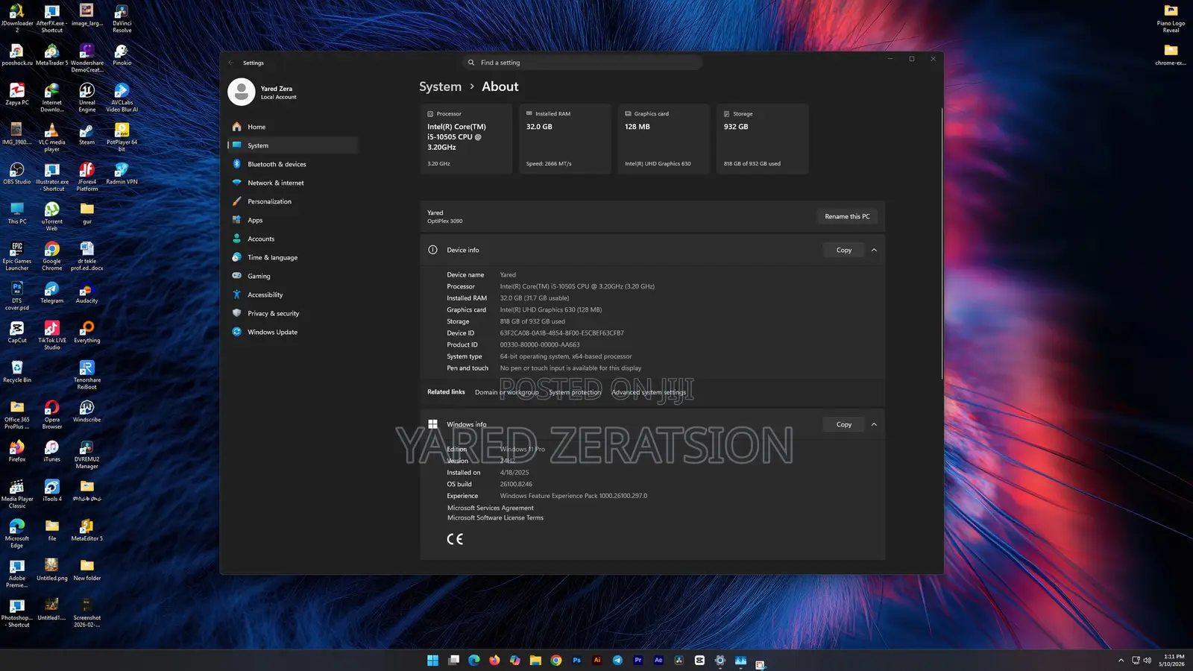Viewport: 1193px width, 671px height.
Task: Select the Epic Games Launcher desktop icon
Action: [x=17, y=256]
